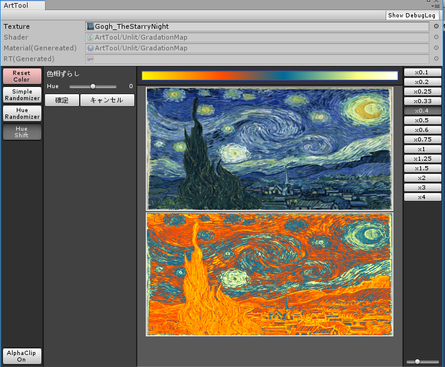Toggle the AlphaClip On button
445x367 pixels.
[x=22, y=356]
